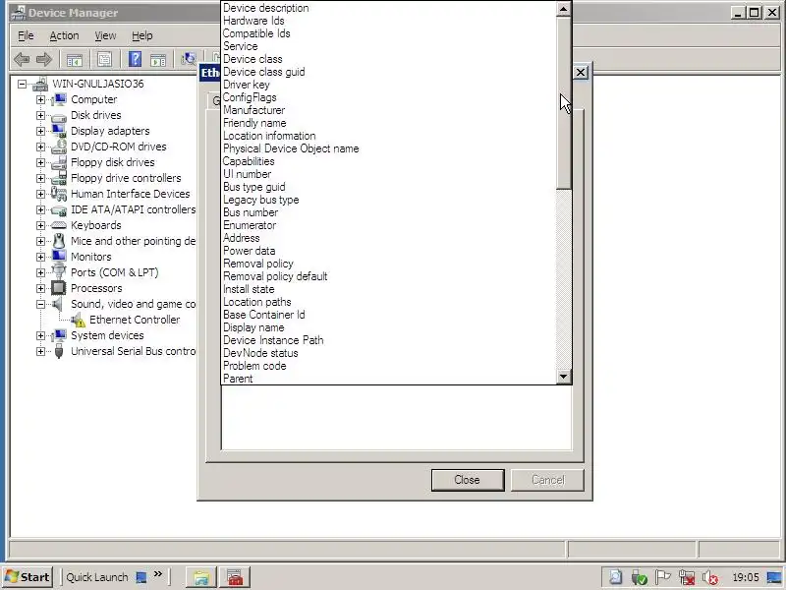Expand the Disk drives tree node
The height and width of the screenshot is (590, 786).
40,115
